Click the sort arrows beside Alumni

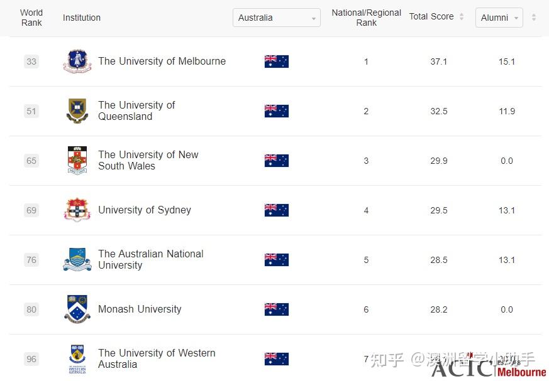tap(534, 17)
